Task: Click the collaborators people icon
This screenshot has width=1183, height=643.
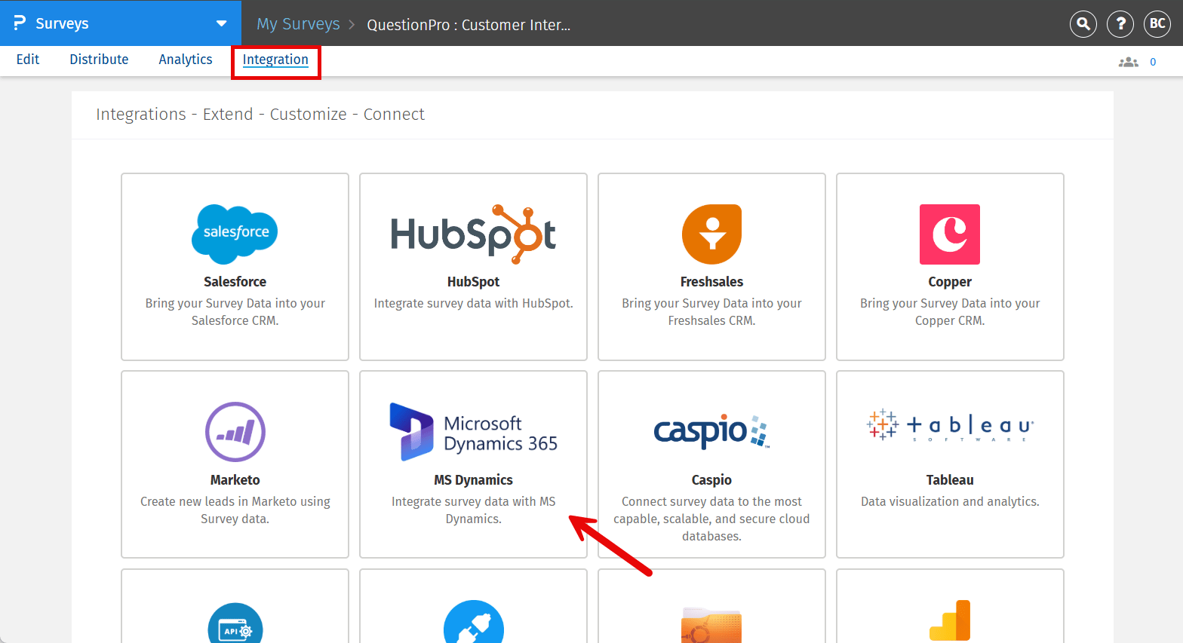Action: 1128,62
